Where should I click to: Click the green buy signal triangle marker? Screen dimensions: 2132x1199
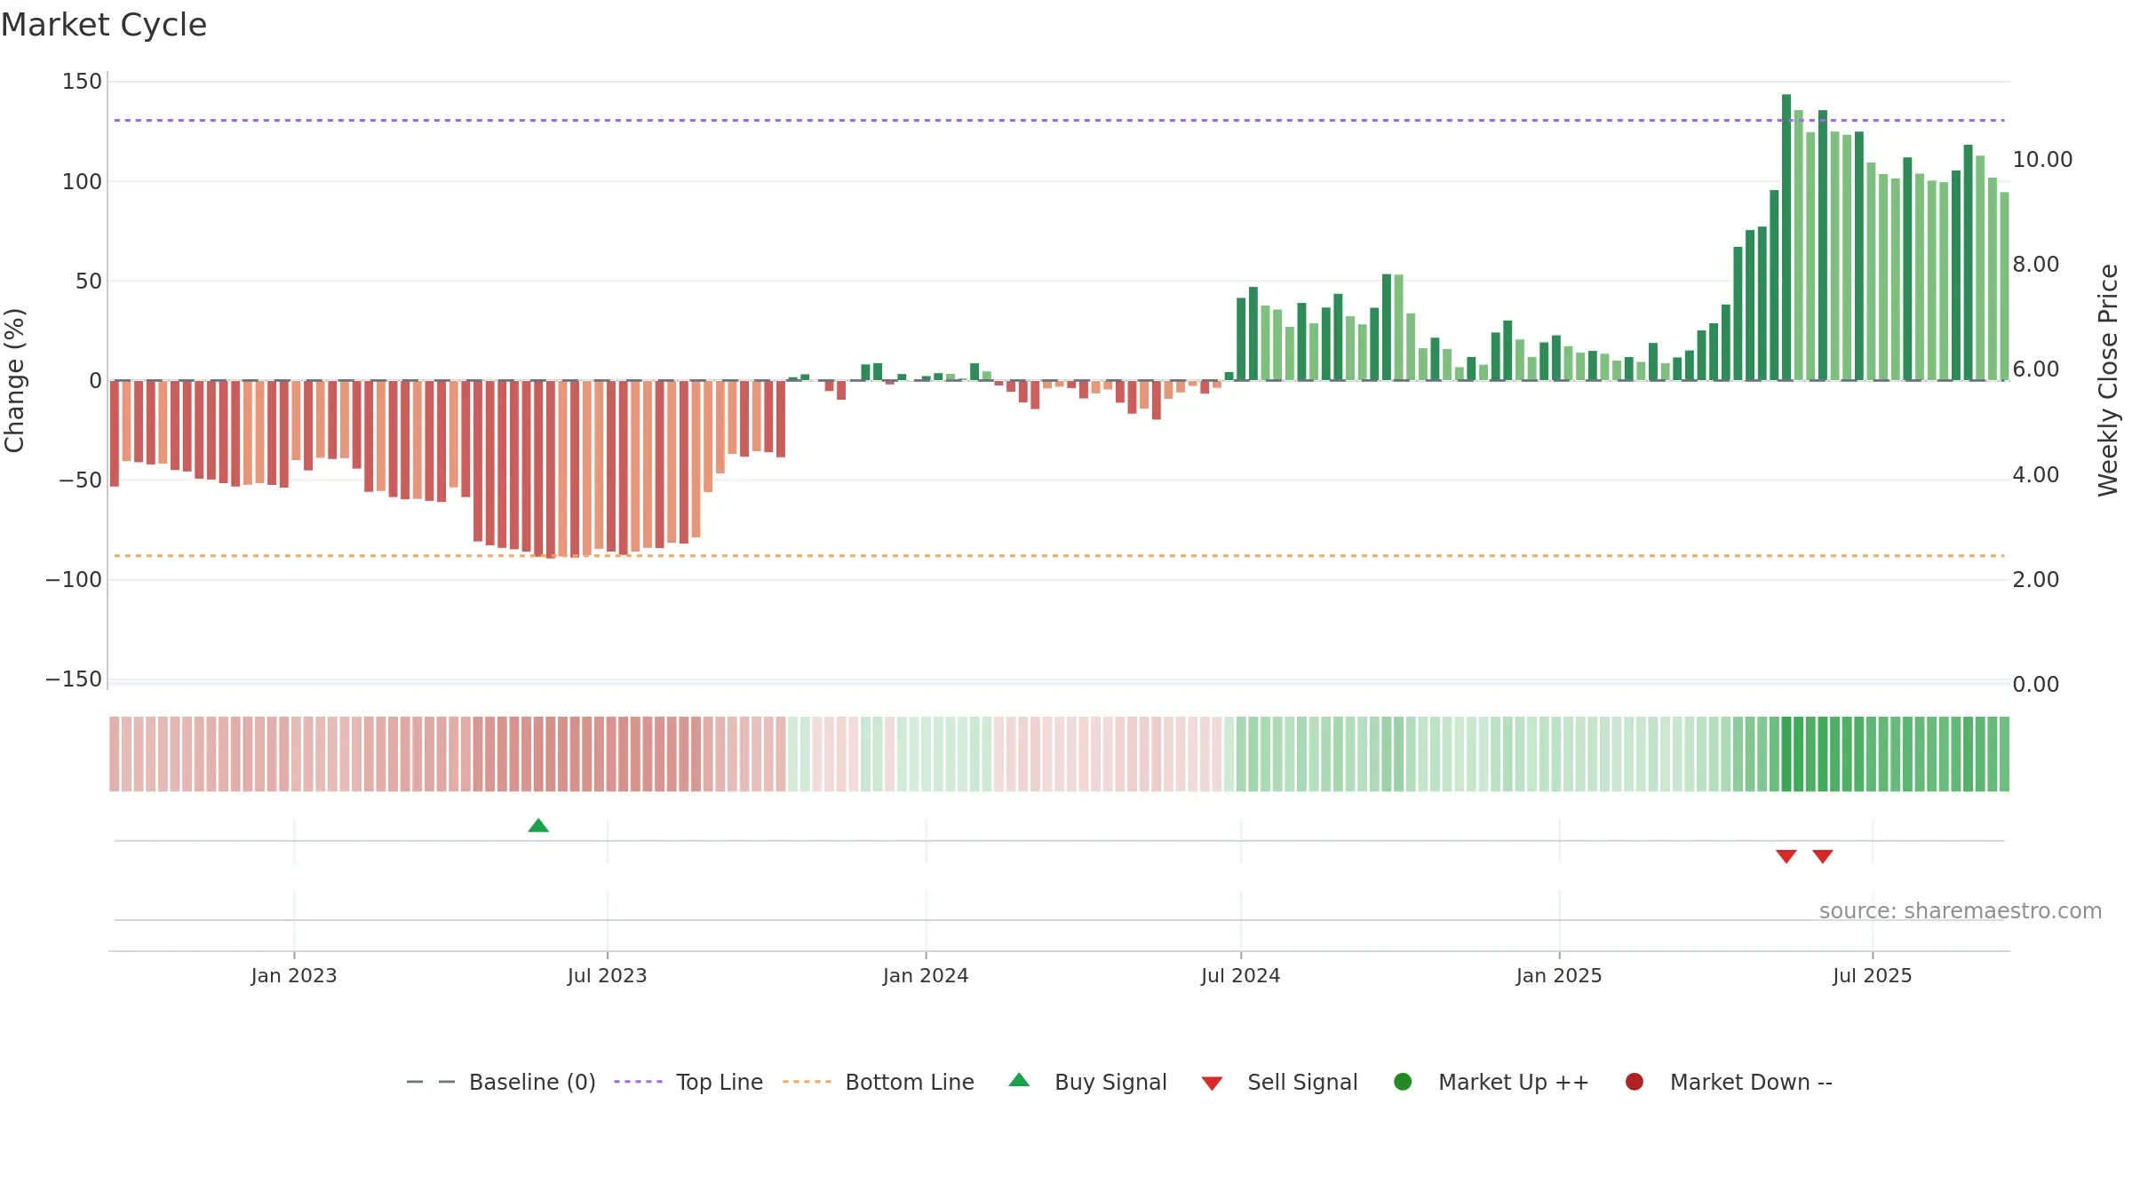(538, 826)
